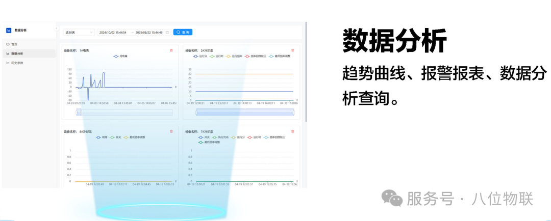Image resolution: width=551 pixels, height=221 pixels.
Task: Toggle 运行分 legend in 7#冷却泵 chart
Action: tap(238, 137)
